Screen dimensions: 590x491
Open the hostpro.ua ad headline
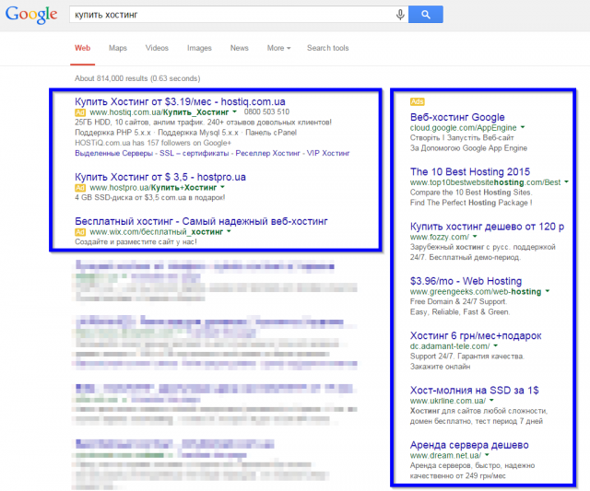(x=160, y=177)
